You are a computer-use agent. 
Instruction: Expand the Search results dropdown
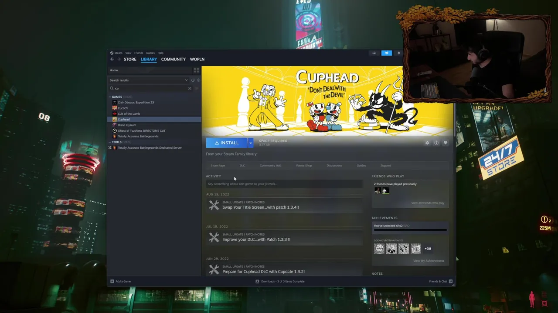point(148,80)
